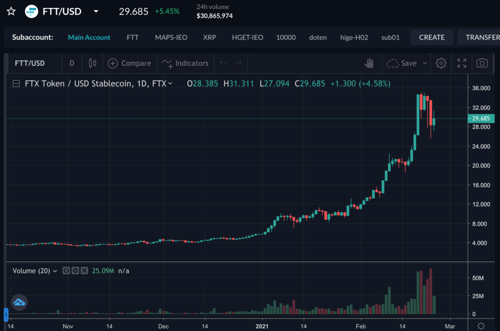Screen dimensions: 500x331
Task: Select the Main Account subaccount
Action: (89, 37)
